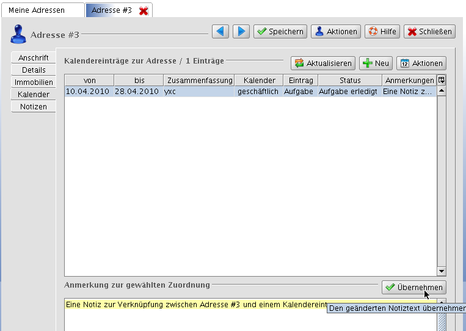Create a new calendar entry with Neu
Screen dimensions: 466x331
click(x=376, y=64)
